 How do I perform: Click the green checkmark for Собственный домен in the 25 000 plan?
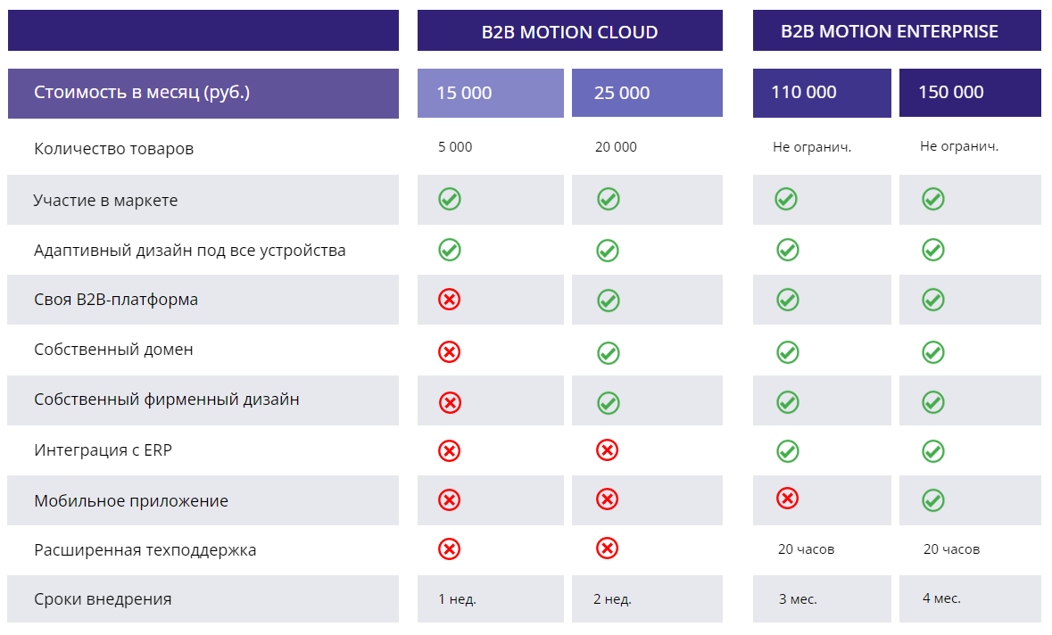pos(608,353)
